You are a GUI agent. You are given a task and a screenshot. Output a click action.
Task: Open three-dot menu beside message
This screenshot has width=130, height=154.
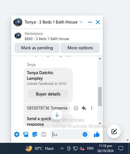click(x=92, y=108)
